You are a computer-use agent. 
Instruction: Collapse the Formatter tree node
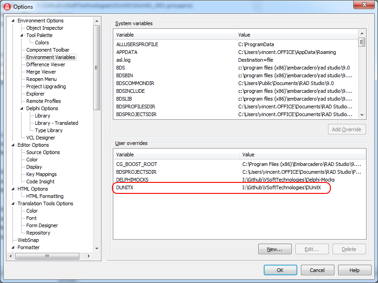13,247
